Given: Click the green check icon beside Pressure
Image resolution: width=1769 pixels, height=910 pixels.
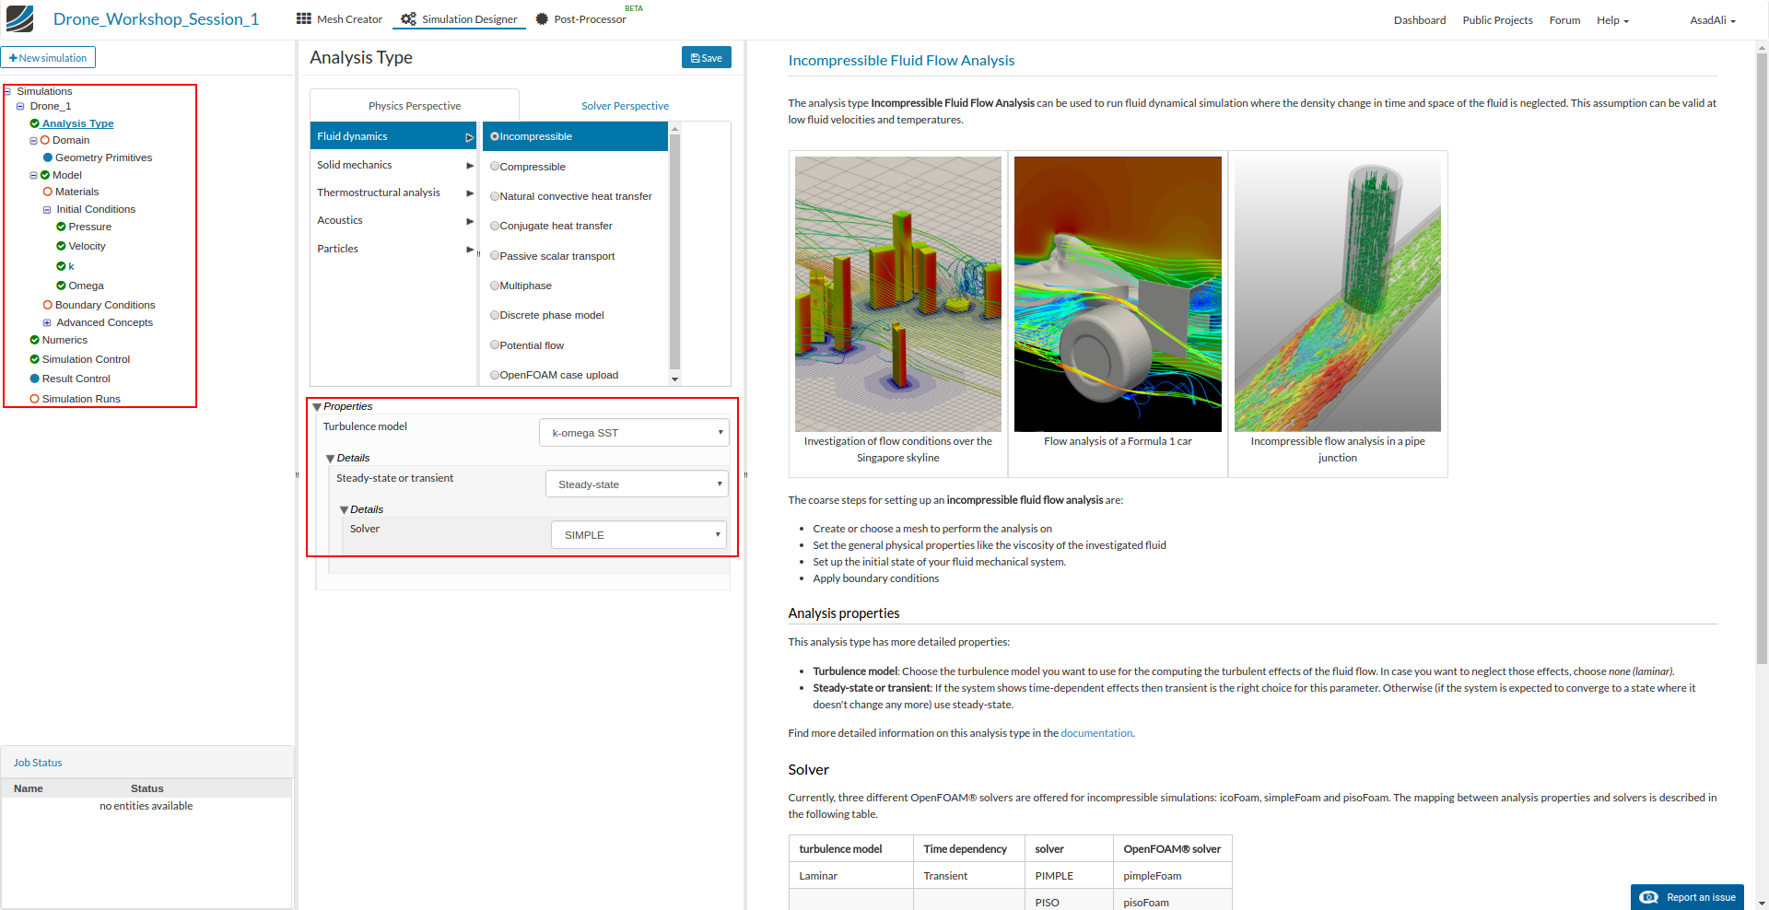Looking at the screenshot, I should point(61,227).
